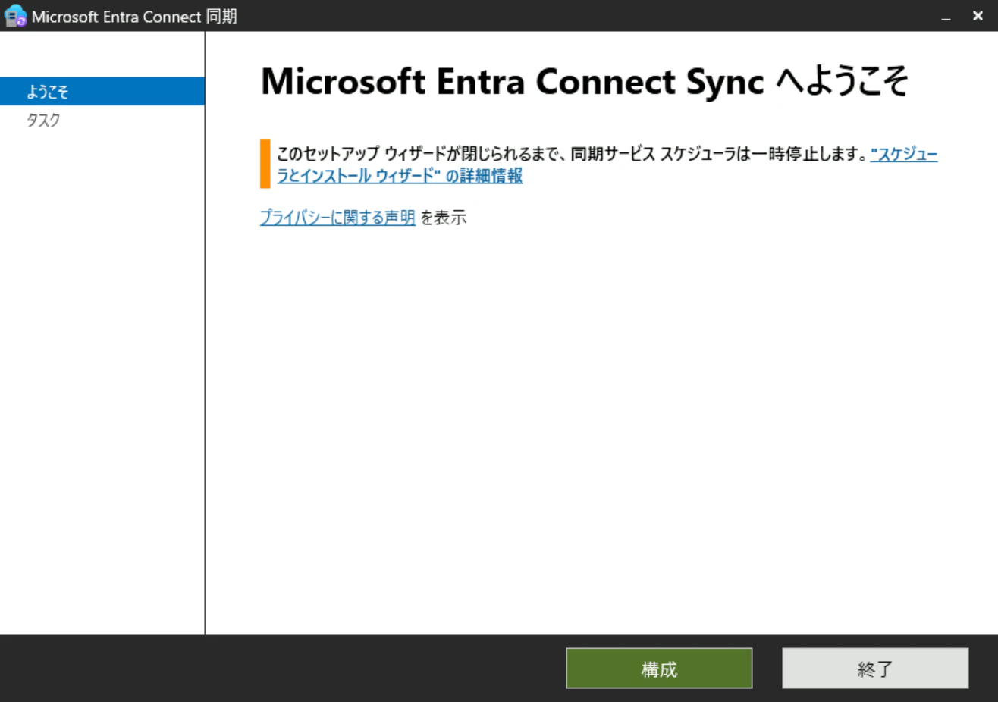Click the Entra Connect app icon in title bar
998x702 pixels.
(15, 16)
